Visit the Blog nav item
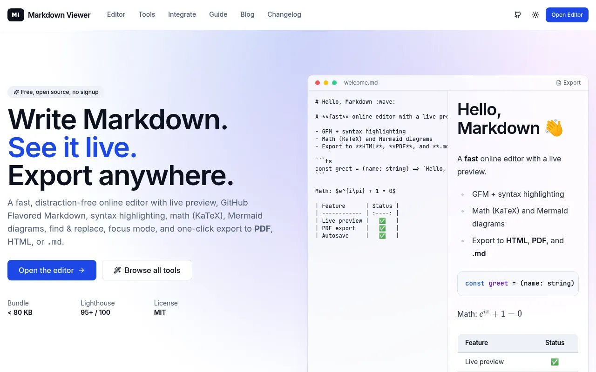 coord(247,14)
